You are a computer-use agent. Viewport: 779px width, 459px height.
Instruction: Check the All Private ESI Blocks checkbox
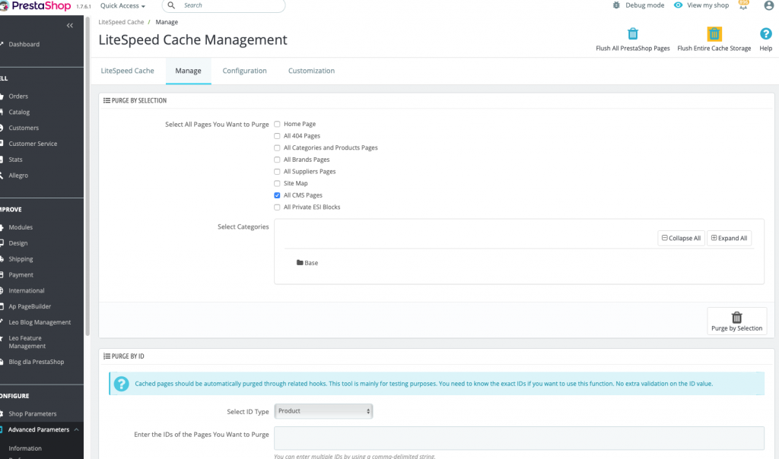277,207
